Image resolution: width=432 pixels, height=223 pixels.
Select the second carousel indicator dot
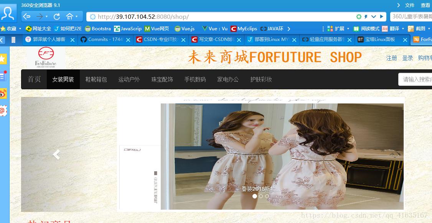click(x=261, y=195)
